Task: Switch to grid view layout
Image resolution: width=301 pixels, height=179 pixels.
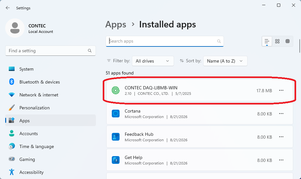Action: [x=277, y=41]
